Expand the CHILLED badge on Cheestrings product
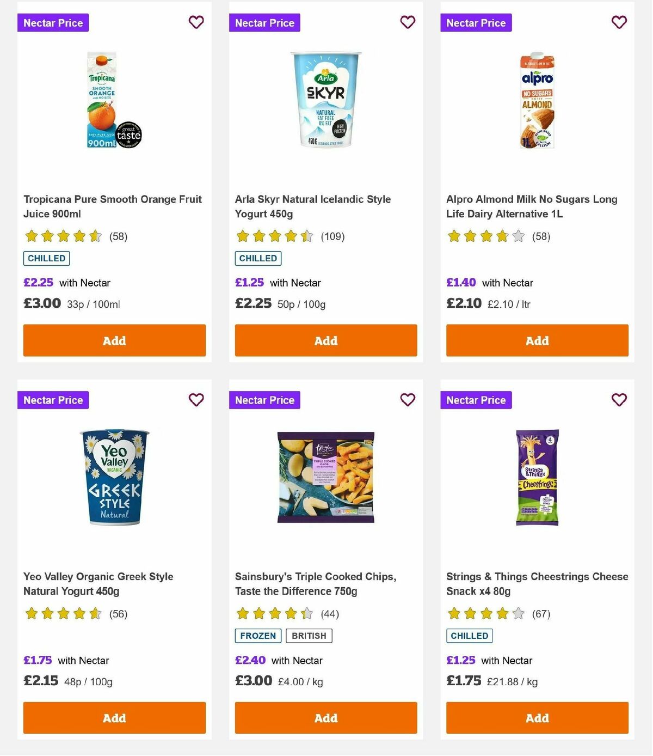This screenshot has width=653, height=756. (469, 635)
